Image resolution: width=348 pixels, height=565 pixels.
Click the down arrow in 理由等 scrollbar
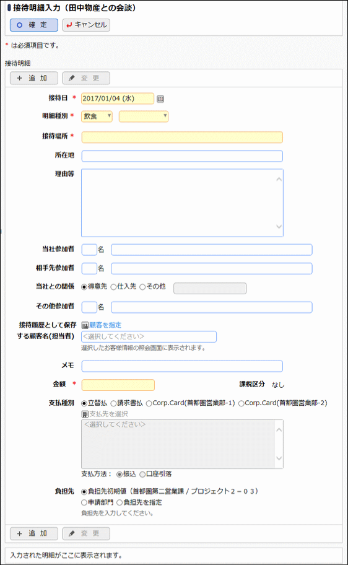[279, 227]
